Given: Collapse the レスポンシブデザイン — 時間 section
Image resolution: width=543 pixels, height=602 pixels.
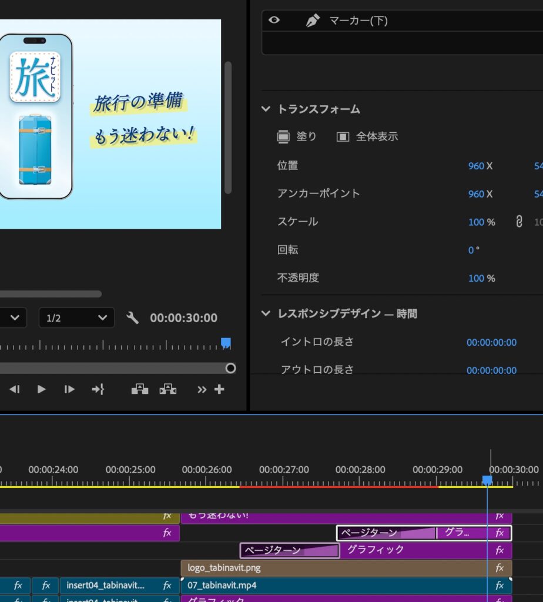Looking at the screenshot, I should point(266,314).
